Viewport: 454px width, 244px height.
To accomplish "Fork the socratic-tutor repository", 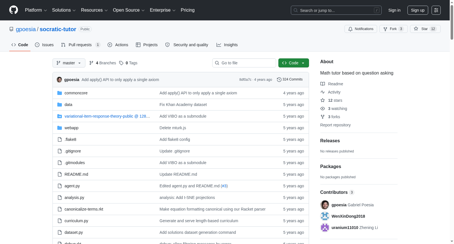I will click(393, 29).
